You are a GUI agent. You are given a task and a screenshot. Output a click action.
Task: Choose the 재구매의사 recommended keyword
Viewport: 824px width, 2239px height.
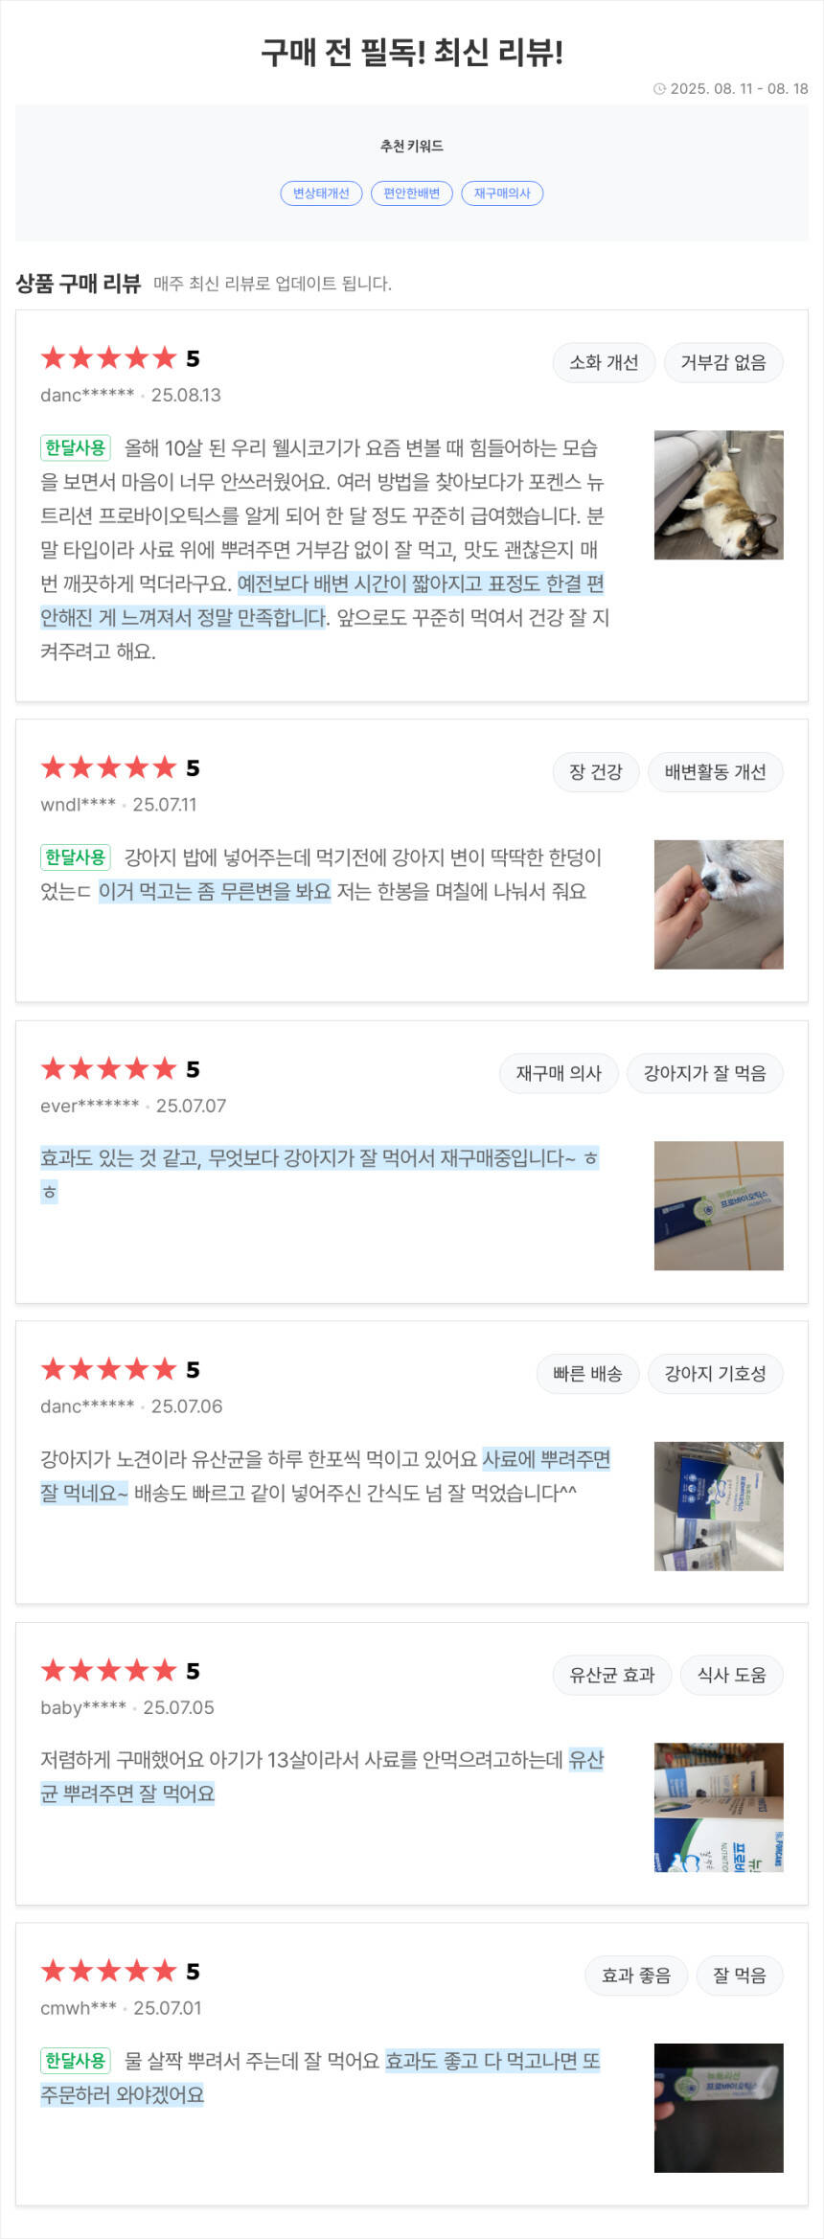click(x=502, y=194)
